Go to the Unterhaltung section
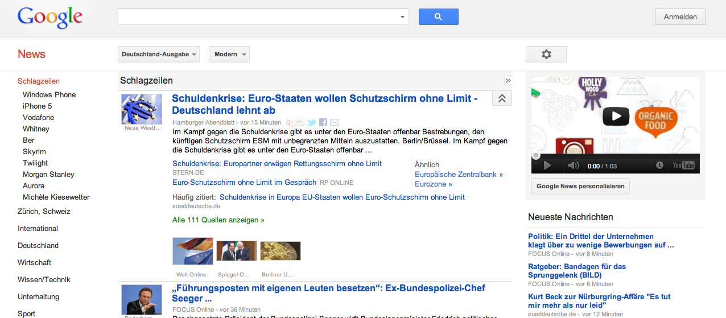The height and width of the screenshot is (318, 726). click(38, 296)
